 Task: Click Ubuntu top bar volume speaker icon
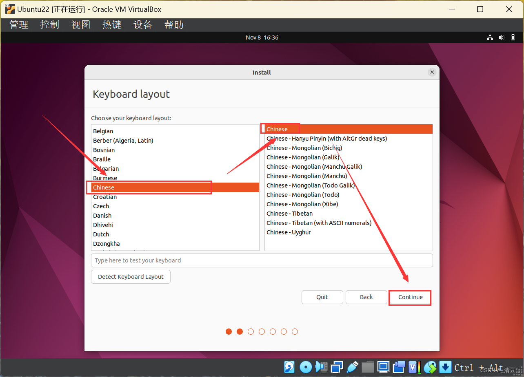pyautogui.click(x=502, y=37)
